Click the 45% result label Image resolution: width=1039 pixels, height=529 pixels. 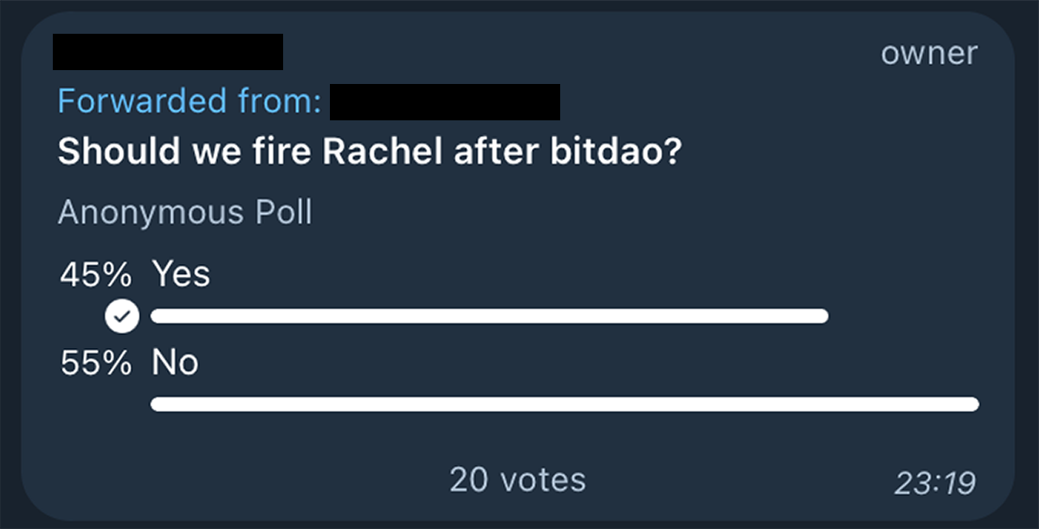coord(96,275)
